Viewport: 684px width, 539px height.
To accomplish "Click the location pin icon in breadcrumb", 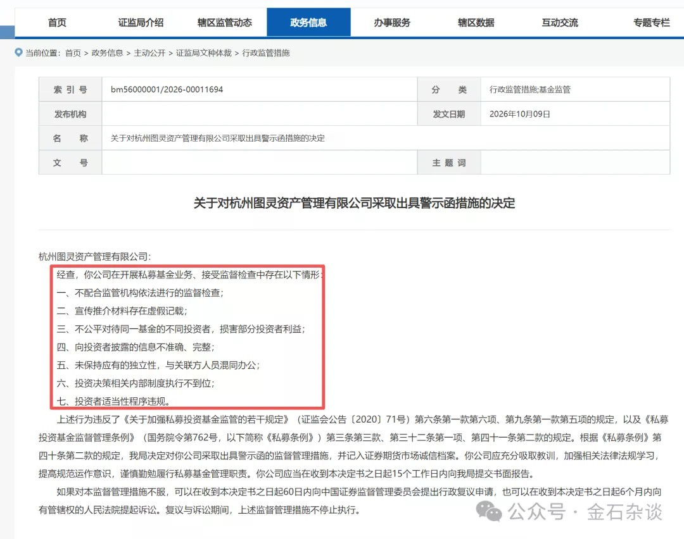I will tap(18, 53).
